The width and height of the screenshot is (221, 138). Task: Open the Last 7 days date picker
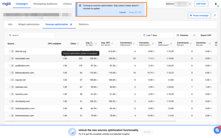[x=157, y=35]
